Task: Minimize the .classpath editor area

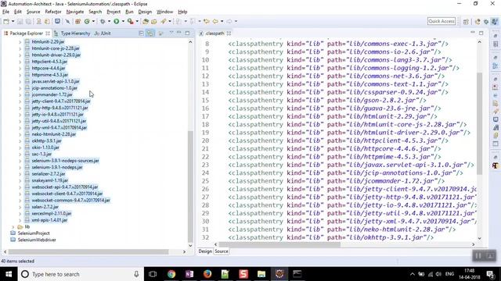Action: (x=473, y=33)
